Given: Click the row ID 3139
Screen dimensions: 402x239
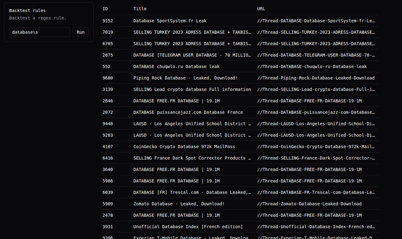Looking at the screenshot, I should [x=108, y=89].
